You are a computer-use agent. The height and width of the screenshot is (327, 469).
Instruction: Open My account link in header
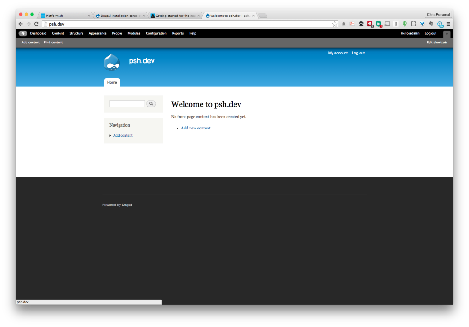(338, 53)
